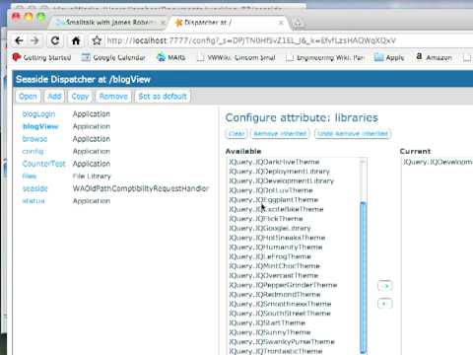This screenshot has width=473, height=355.
Task: Go forward in the browser
Action: coord(34,40)
